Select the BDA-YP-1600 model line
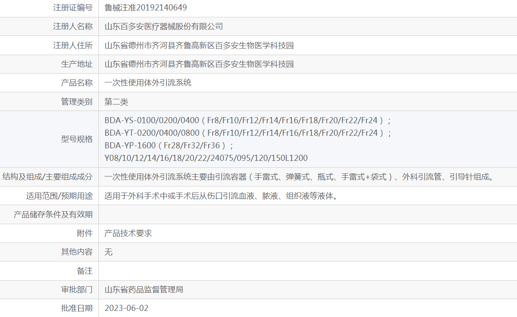 coord(169,145)
